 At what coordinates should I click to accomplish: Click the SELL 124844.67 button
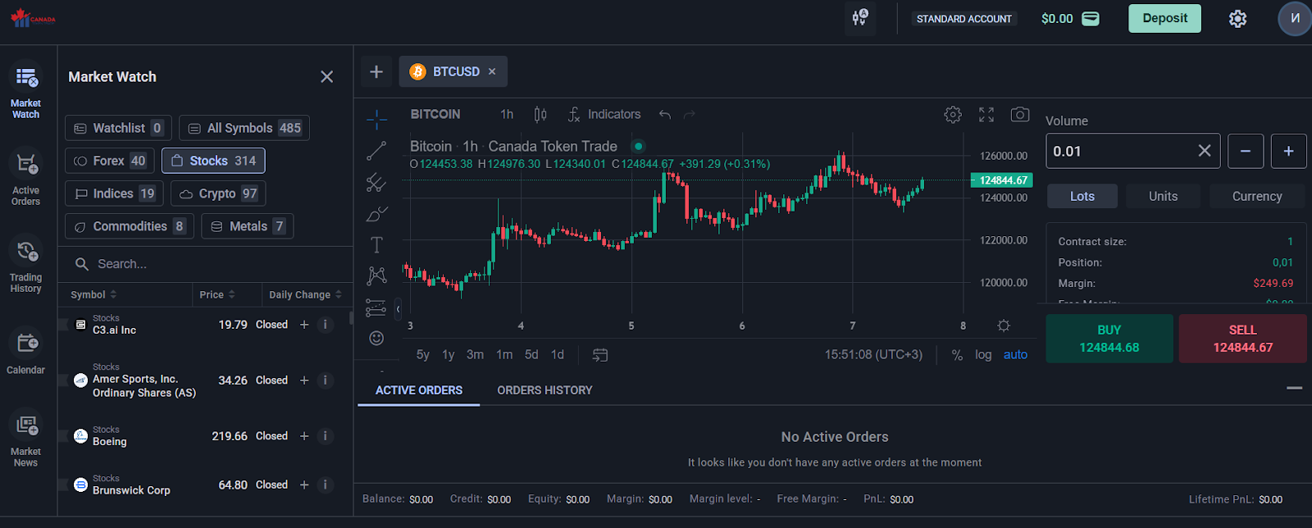pos(1242,339)
